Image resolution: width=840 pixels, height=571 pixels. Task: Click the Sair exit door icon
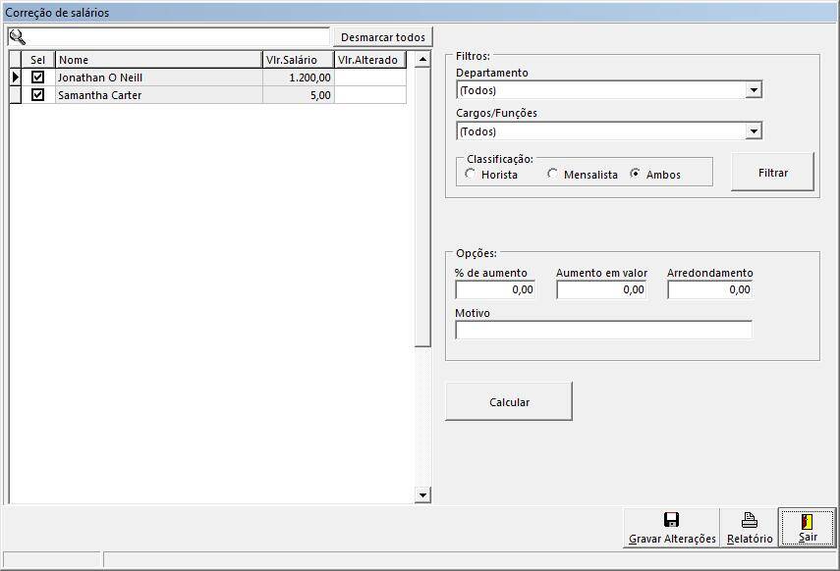tap(808, 521)
